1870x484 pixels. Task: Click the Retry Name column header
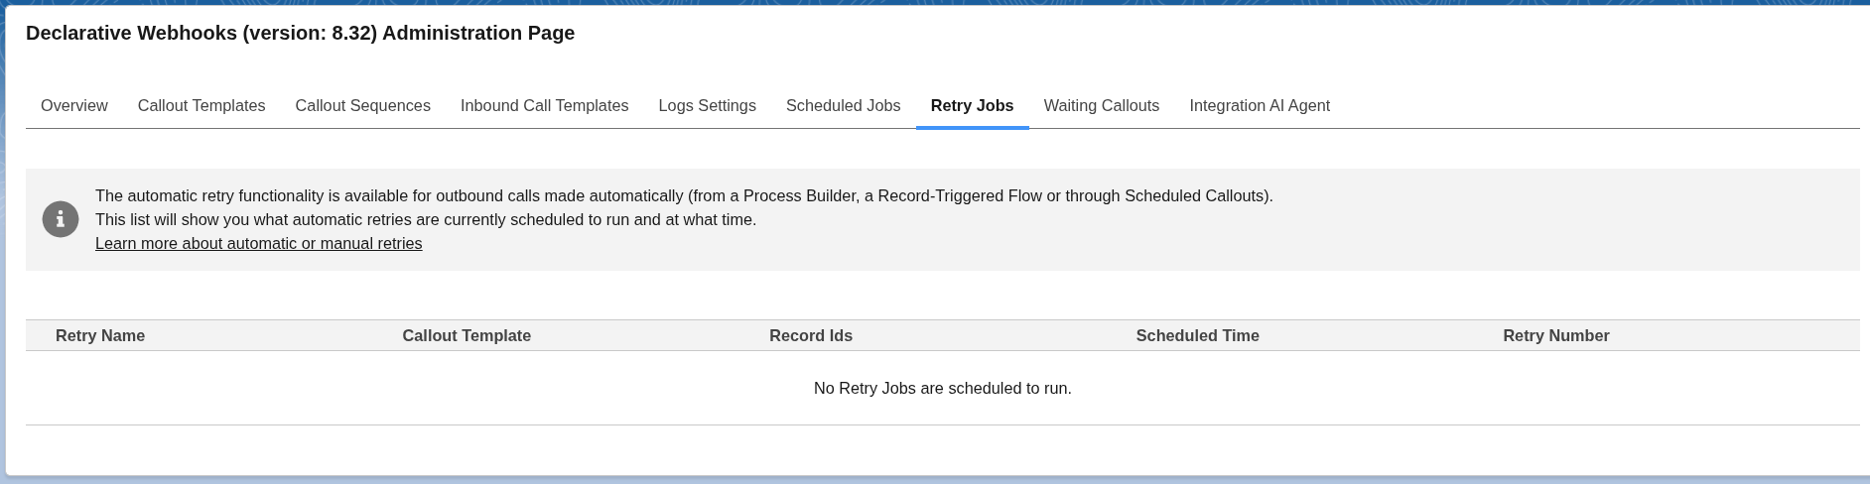pos(100,336)
